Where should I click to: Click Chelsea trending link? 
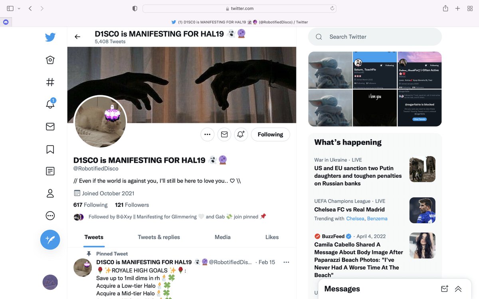coord(355,218)
